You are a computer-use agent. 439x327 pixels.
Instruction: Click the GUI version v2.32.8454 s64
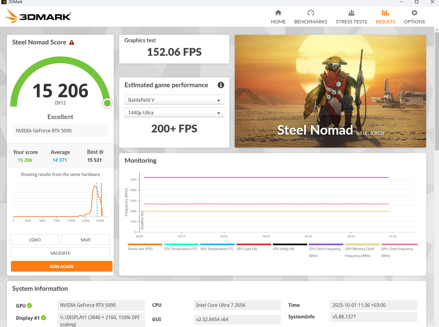coord(237,320)
